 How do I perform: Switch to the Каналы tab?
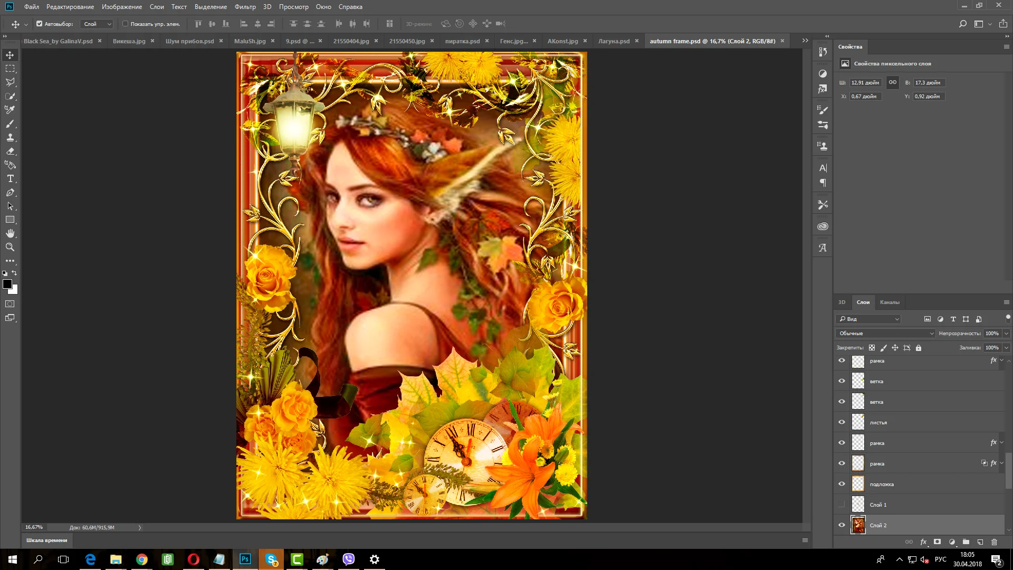pos(889,302)
